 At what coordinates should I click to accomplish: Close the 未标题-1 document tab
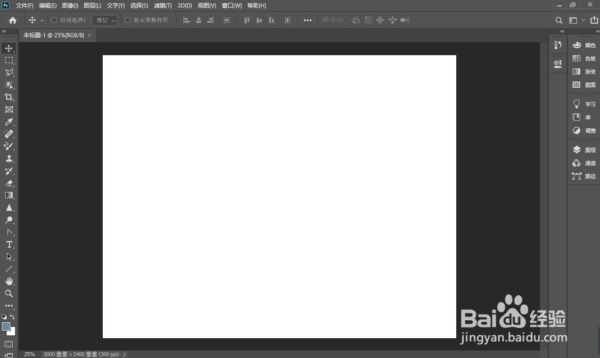coord(90,35)
